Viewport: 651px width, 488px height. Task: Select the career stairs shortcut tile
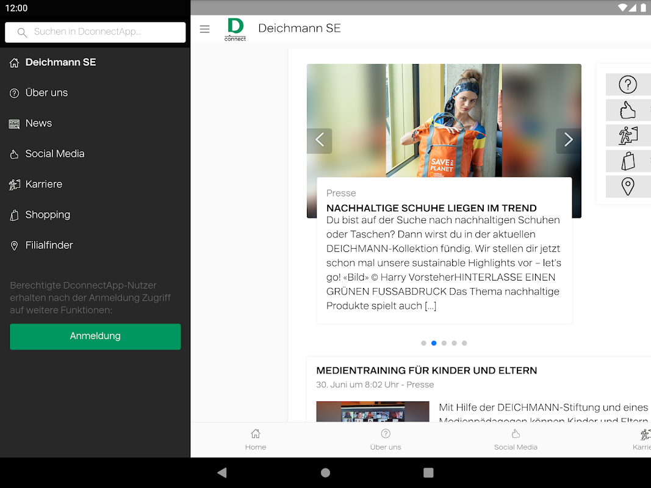[628, 135]
